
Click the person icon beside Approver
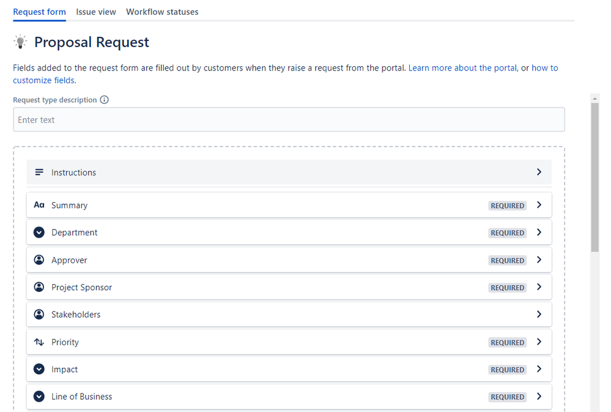(x=39, y=260)
